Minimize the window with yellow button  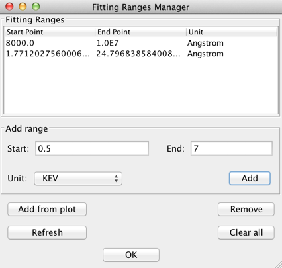(x=23, y=7)
